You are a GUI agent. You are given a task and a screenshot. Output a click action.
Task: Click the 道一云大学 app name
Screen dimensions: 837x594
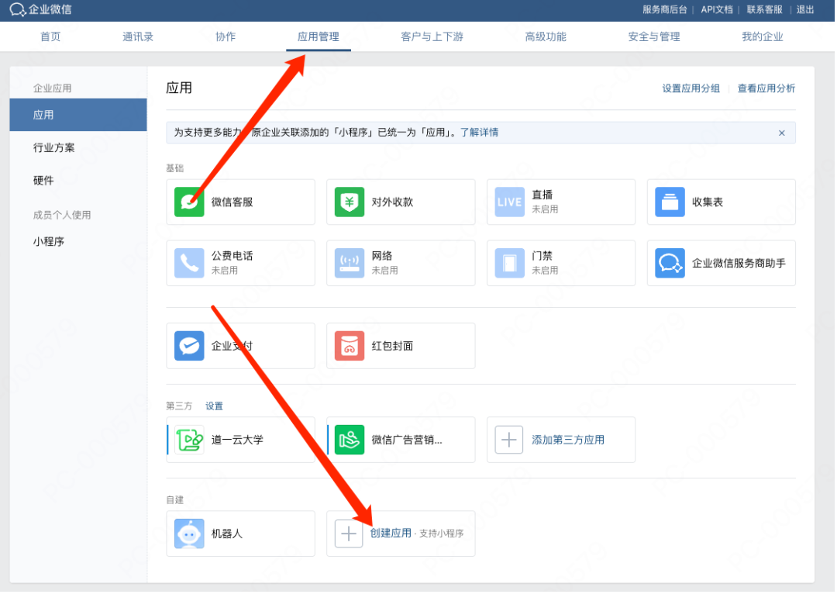(x=238, y=440)
